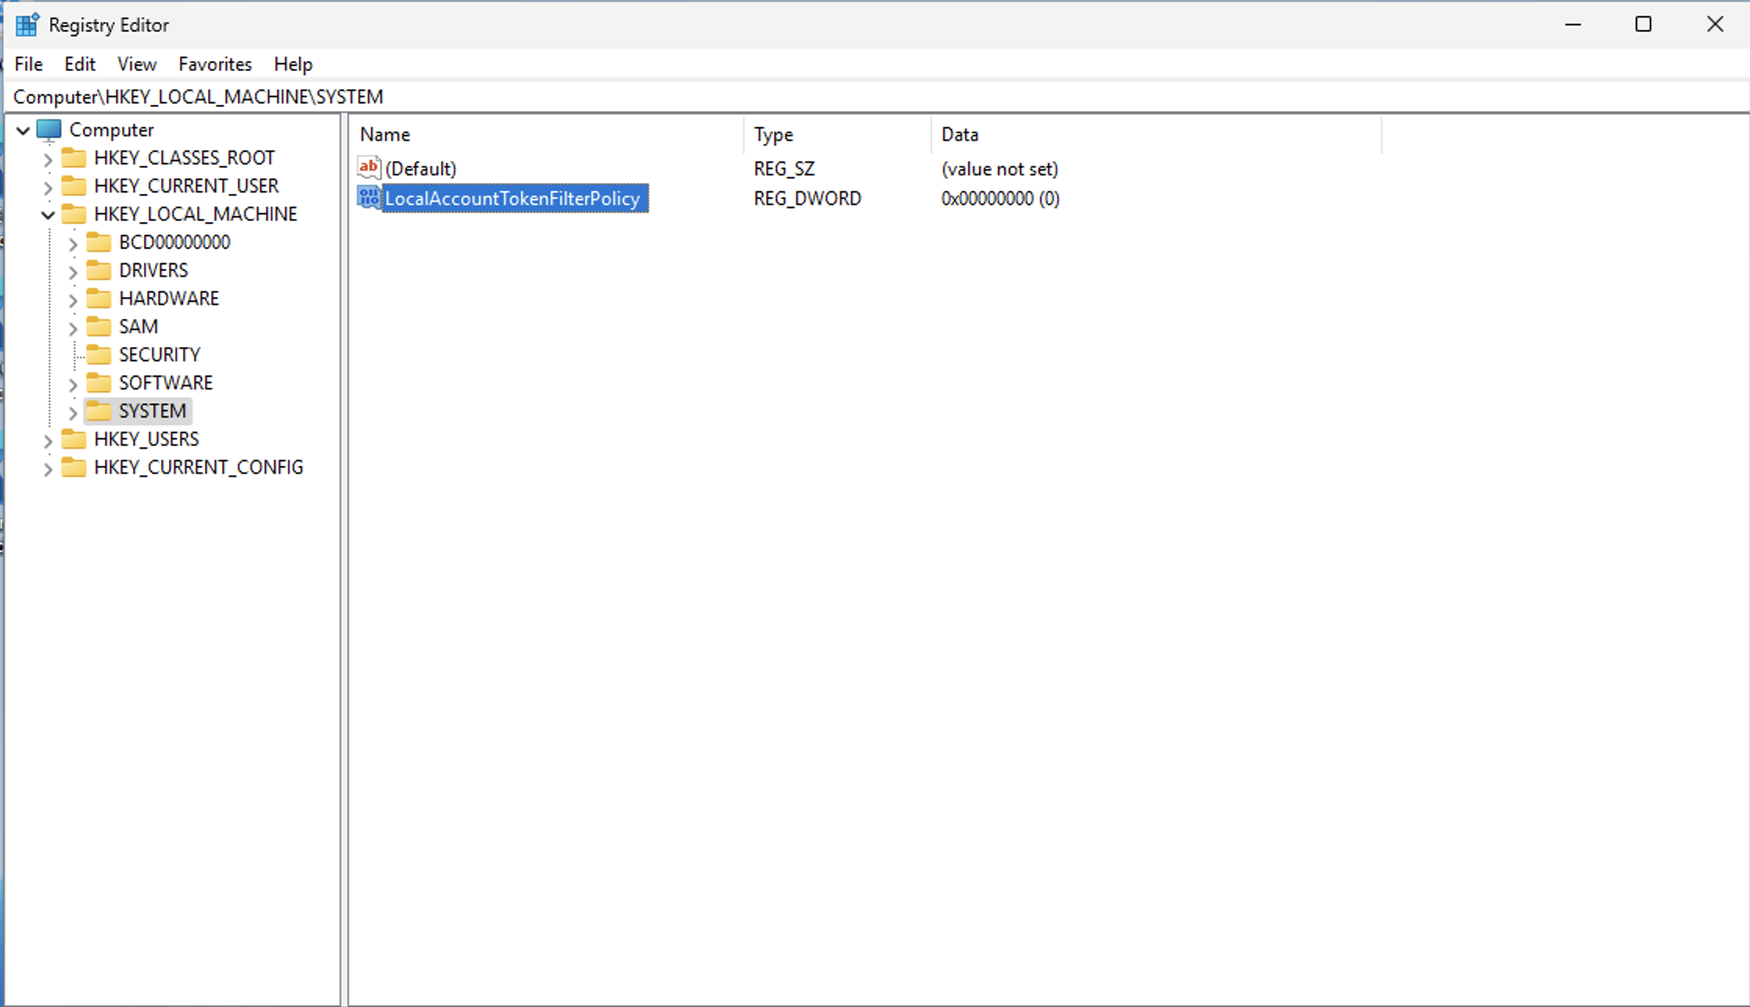Image resolution: width=1750 pixels, height=1007 pixels.
Task: Click the HKEY_USERS folder icon
Action: pos(74,439)
